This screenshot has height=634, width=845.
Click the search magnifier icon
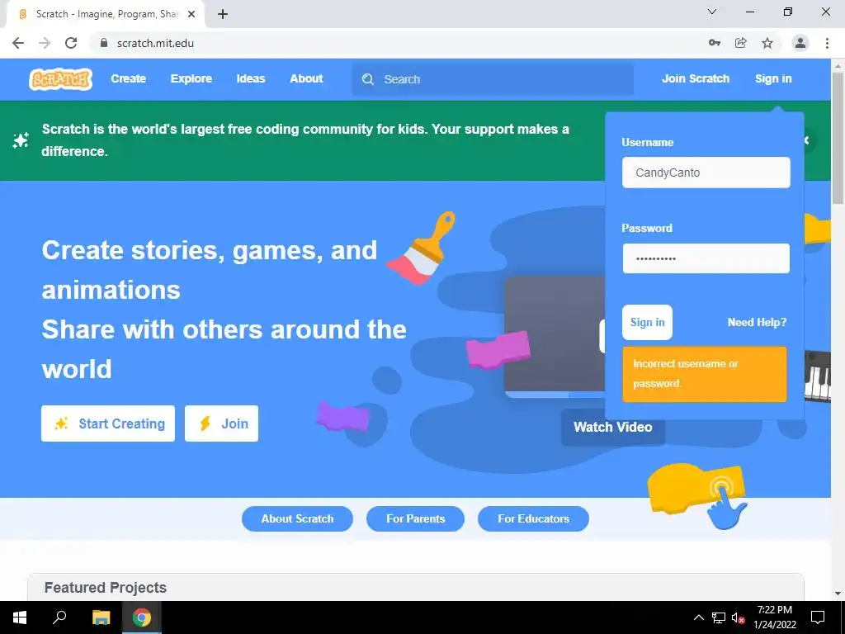pos(368,79)
